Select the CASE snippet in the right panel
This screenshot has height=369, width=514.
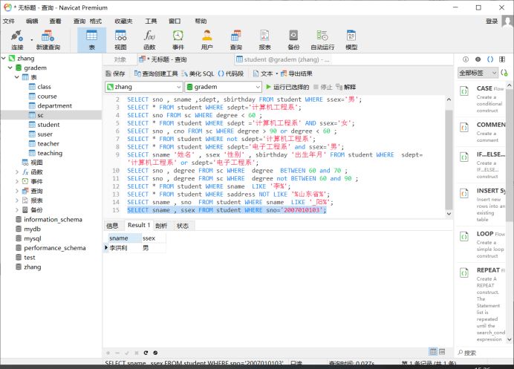pos(481,99)
